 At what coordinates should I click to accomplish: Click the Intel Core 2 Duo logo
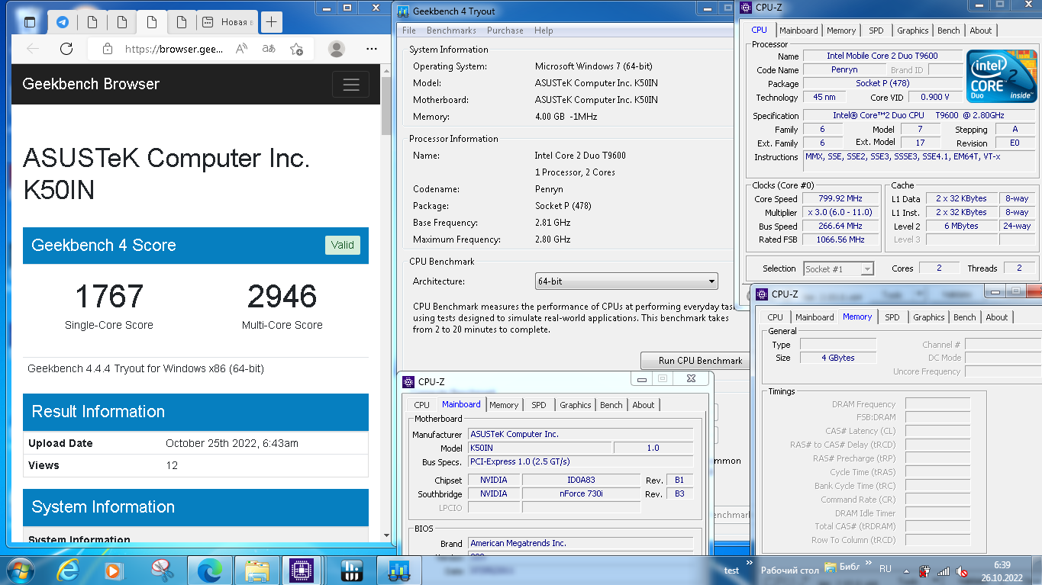click(x=1002, y=76)
